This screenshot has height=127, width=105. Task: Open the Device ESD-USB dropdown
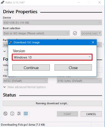pyautogui.click(x=52, y=22)
